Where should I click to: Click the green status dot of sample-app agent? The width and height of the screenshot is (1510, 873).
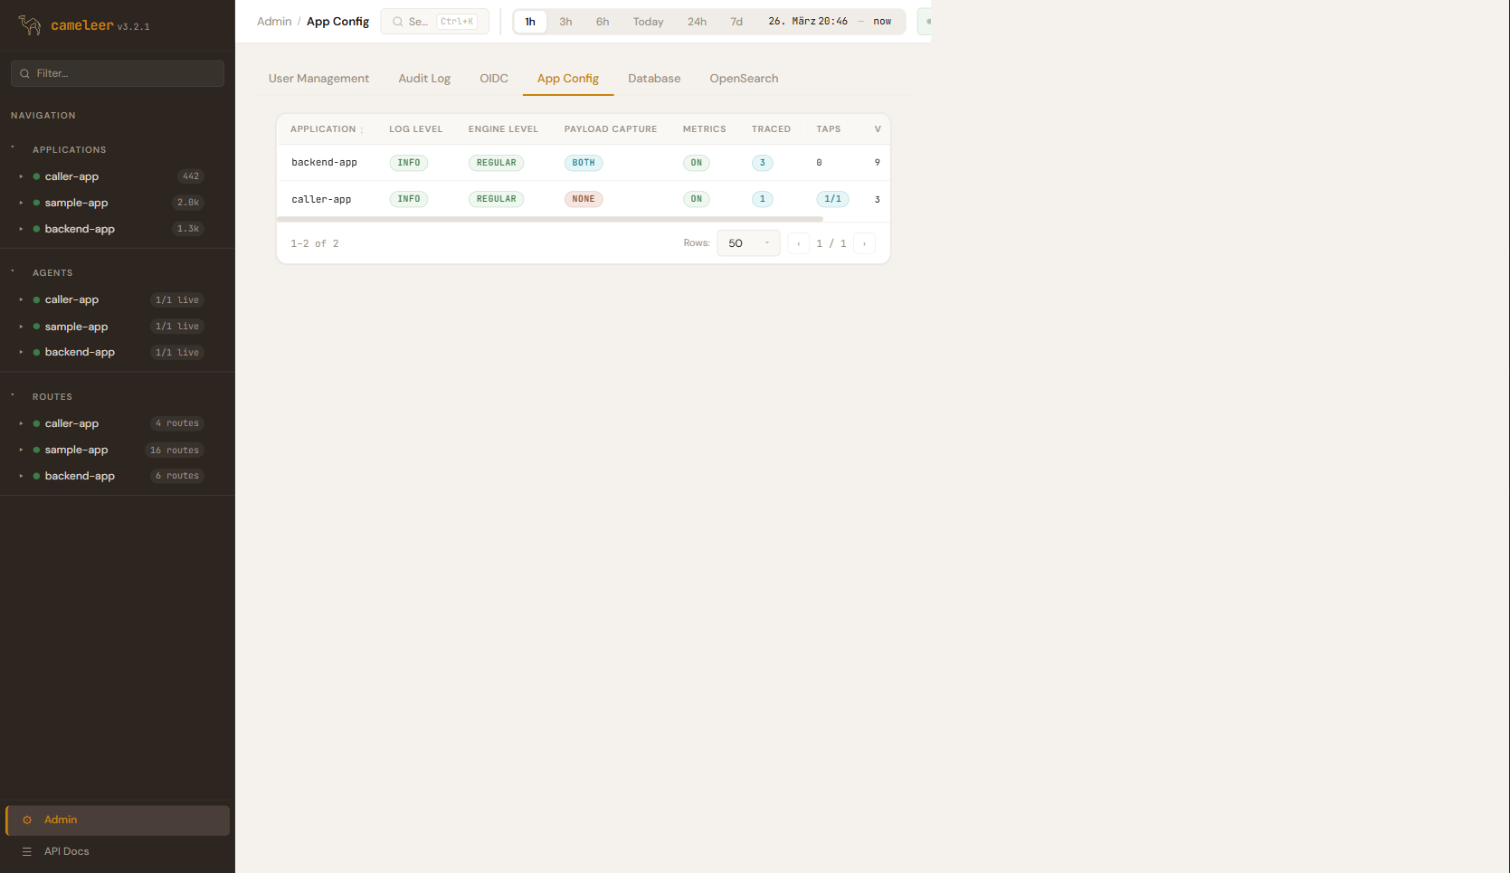(x=36, y=327)
